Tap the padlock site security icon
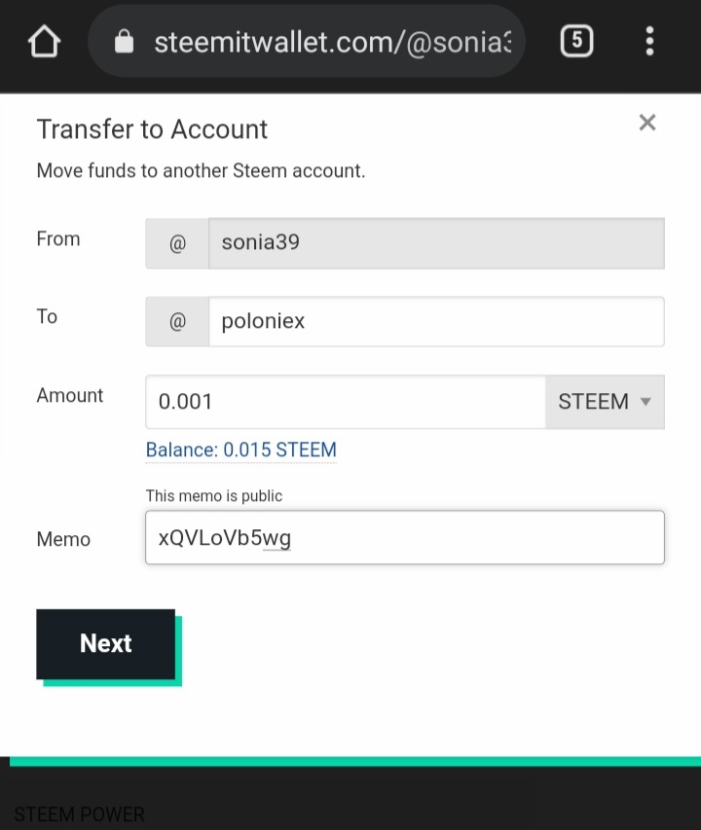Viewport: 701px width, 830px height. pyautogui.click(x=124, y=41)
